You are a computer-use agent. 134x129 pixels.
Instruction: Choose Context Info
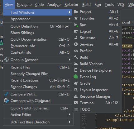pyautogui.click(x=38, y=52)
